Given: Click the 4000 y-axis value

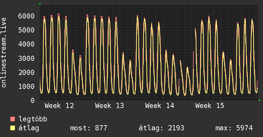Looking at the screenshot, I should [x=26, y=44].
